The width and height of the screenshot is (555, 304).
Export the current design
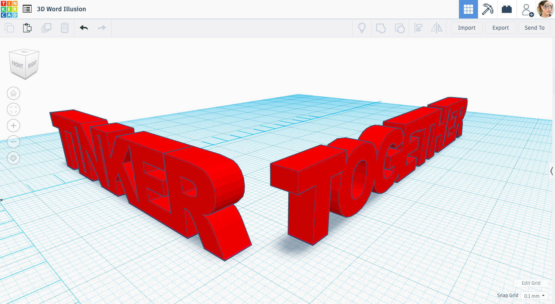[500, 28]
